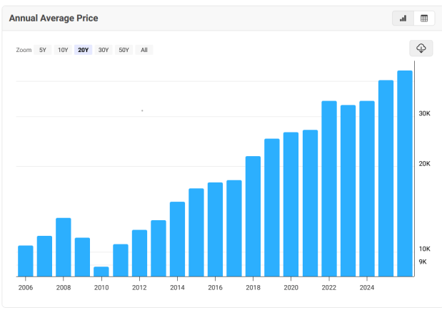Select the bar for 2024

[x=367, y=188]
